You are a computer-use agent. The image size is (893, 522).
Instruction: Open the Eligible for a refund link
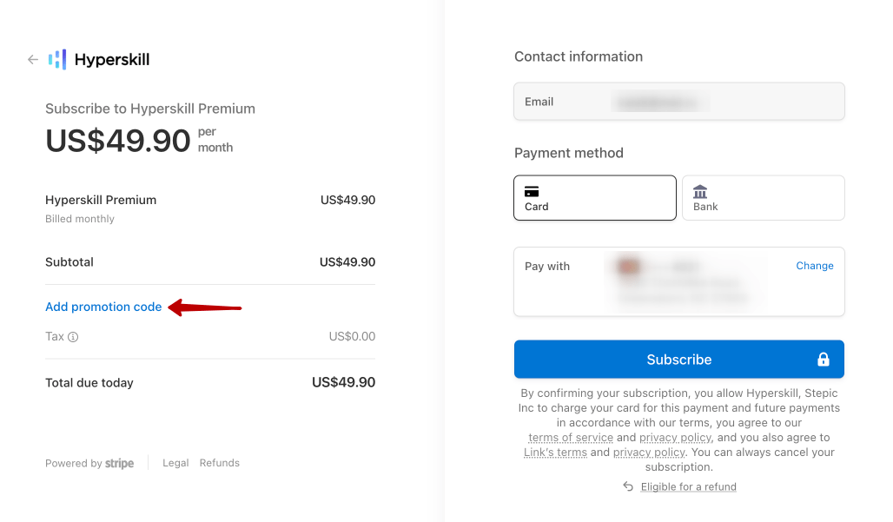(688, 486)
